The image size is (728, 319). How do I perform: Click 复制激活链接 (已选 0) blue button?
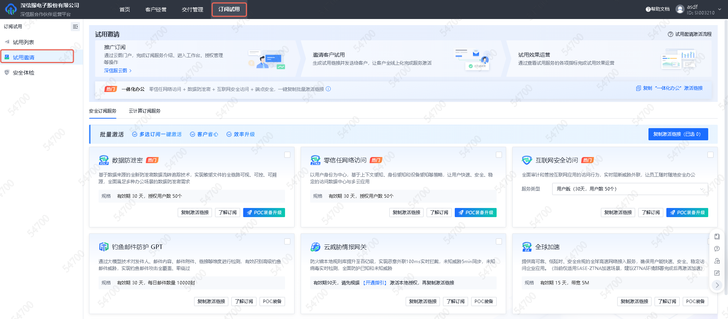pyautogui.click(x=678, y=134)
